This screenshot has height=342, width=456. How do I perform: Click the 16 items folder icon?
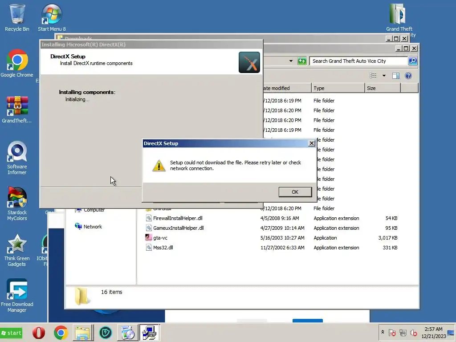[81, 296]
